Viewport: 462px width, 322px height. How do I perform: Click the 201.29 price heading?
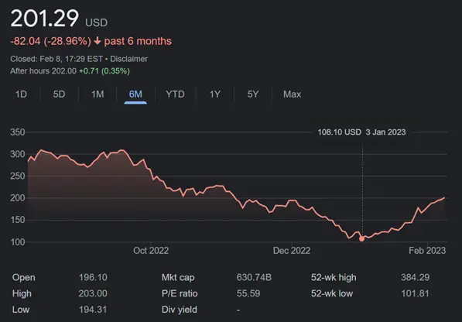[45, 19]
